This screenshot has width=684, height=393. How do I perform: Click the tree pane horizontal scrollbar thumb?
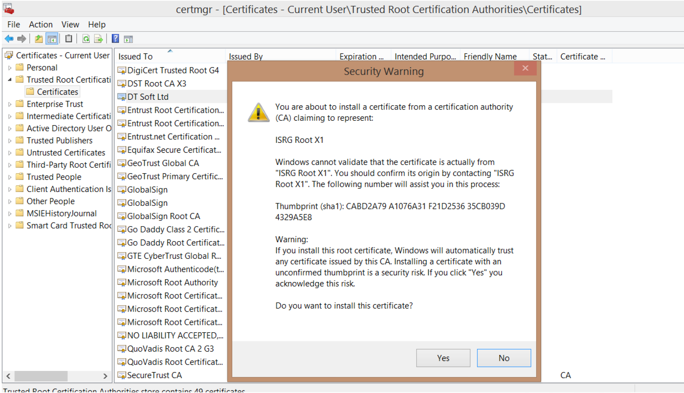pyautogui.click(x=41, y=376)
